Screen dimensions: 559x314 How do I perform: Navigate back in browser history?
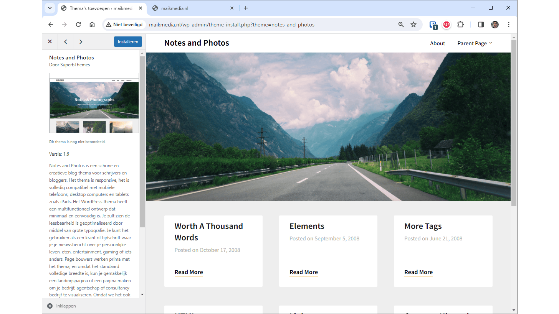point(51,25)
